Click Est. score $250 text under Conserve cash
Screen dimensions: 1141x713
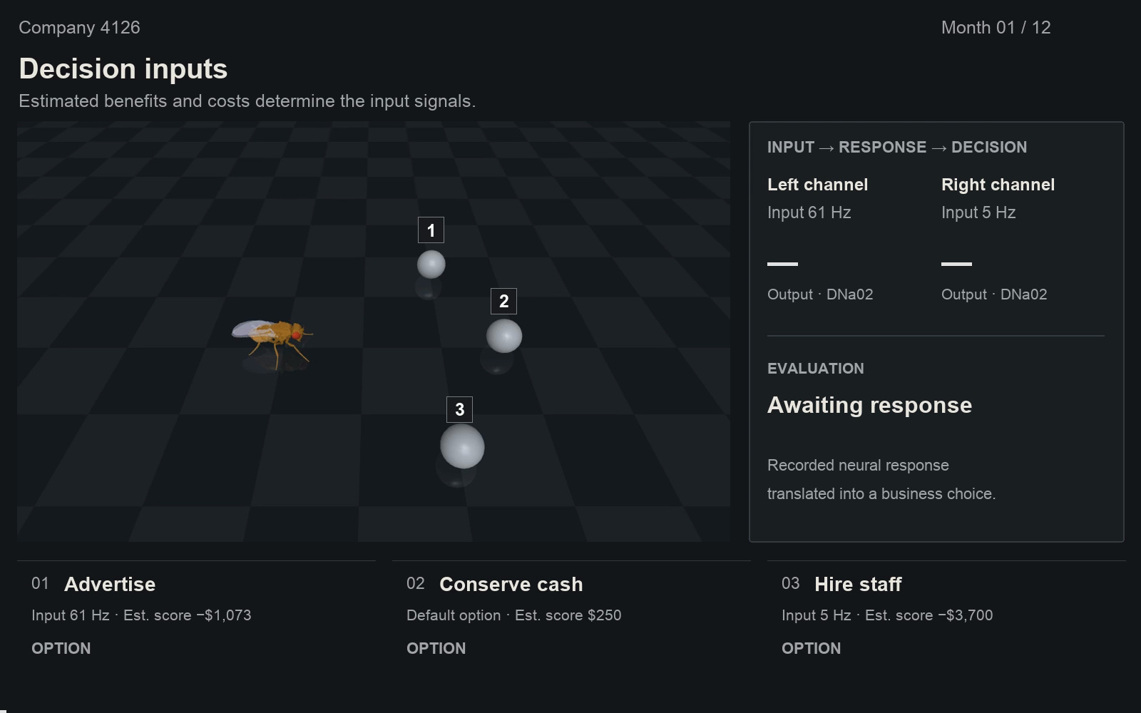point(568,615)
